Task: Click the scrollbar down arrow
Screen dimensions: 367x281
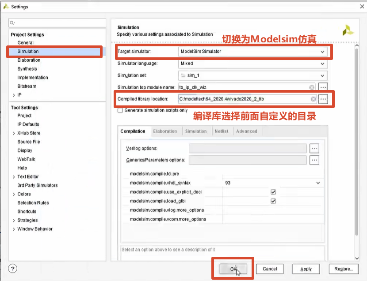Action: pyautogui.click(x=357, y=258)
